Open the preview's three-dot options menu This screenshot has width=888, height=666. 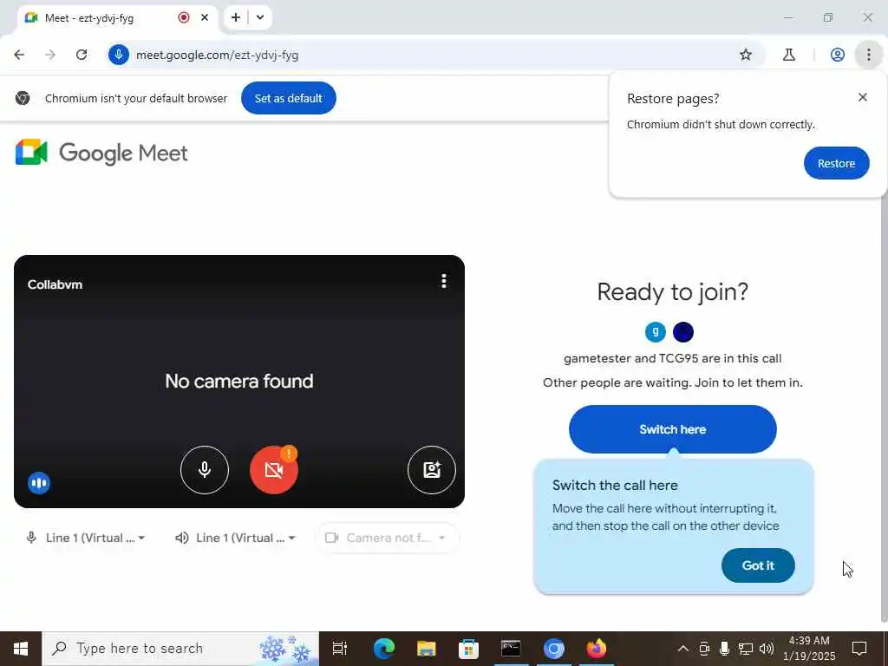point(444,281)
